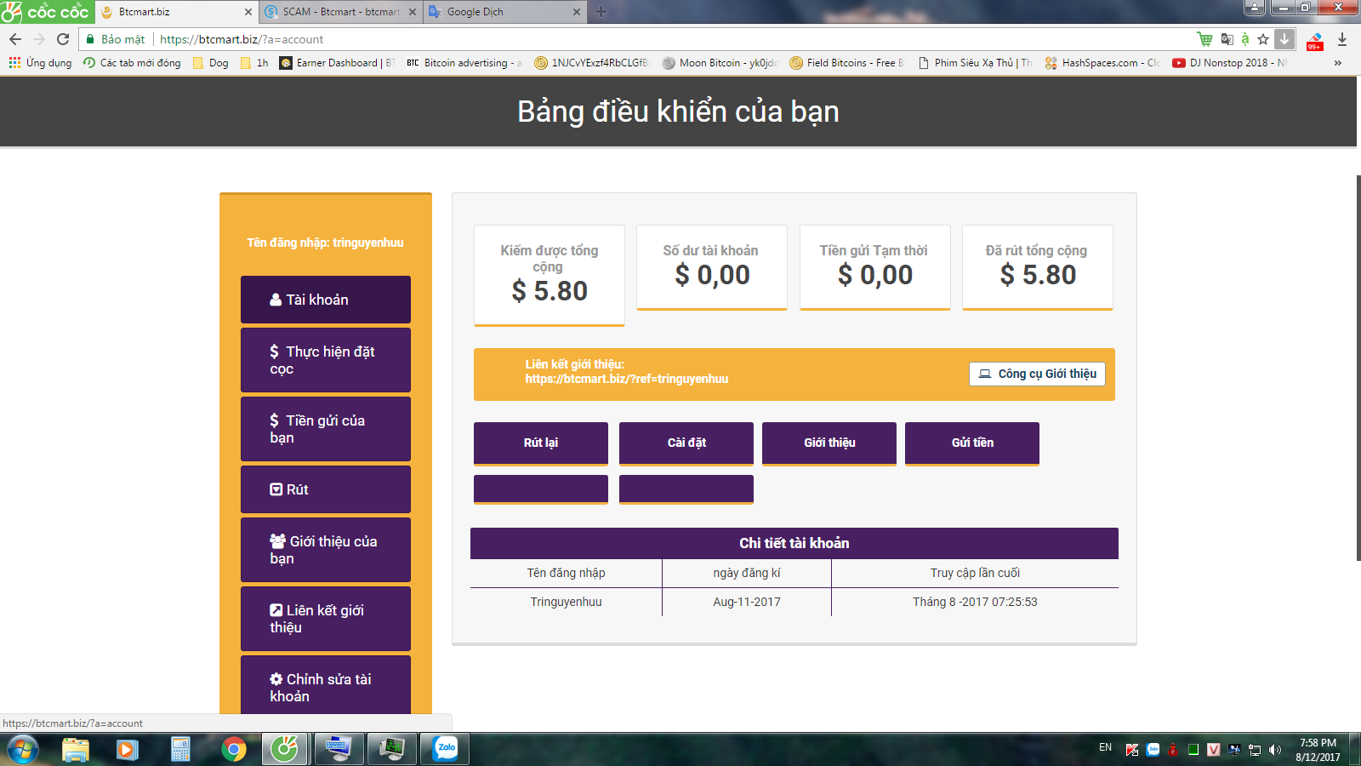Open the Cốc Cốc browser menu logo

(46, 11)
